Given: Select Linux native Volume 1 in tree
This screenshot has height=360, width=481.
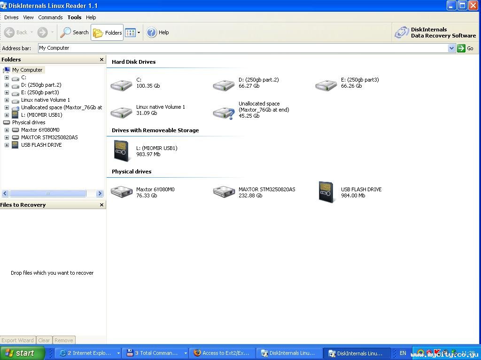Looking at the screenshot, I should (46, 100).
